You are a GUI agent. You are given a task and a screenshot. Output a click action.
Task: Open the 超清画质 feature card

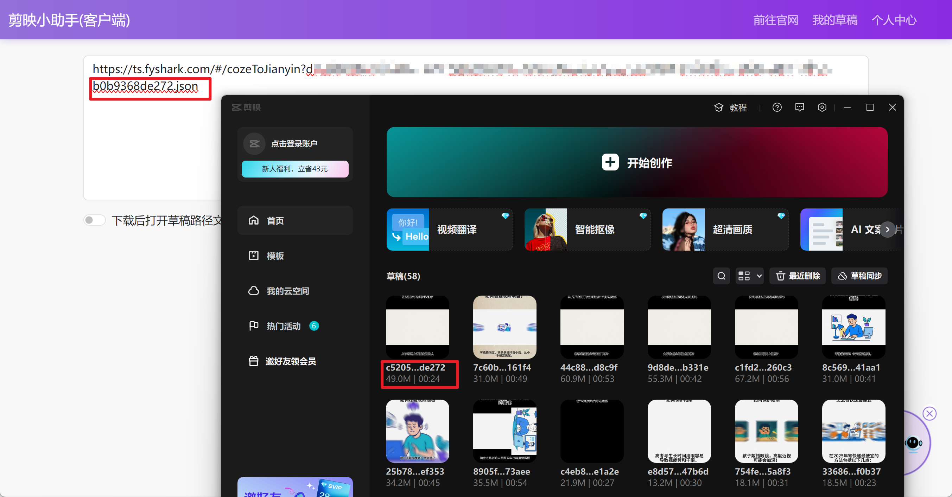click(725, 230)
